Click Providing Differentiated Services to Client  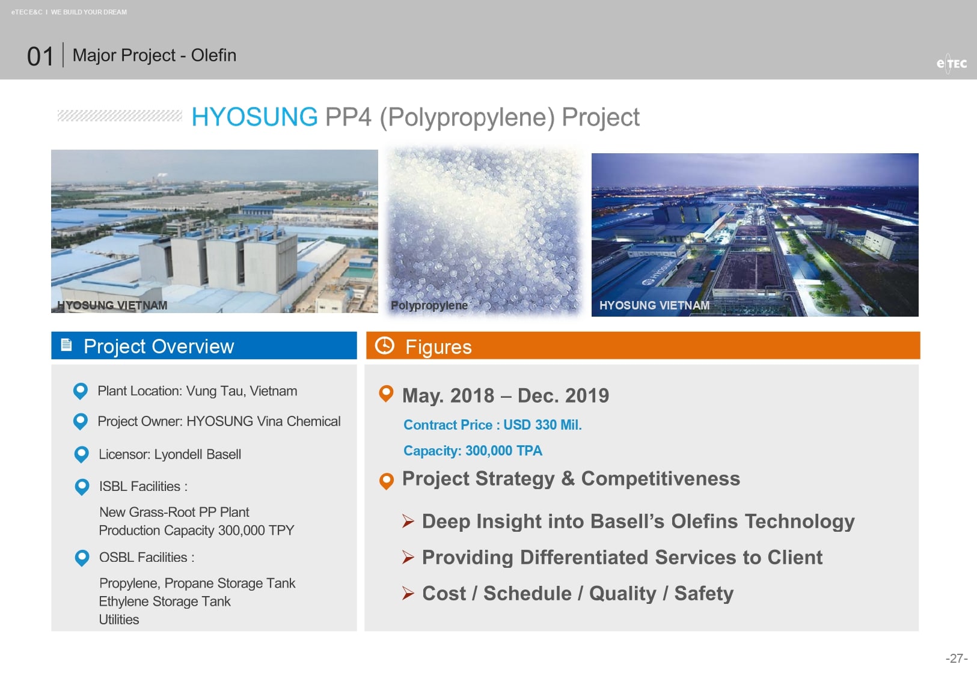(622, 558)
